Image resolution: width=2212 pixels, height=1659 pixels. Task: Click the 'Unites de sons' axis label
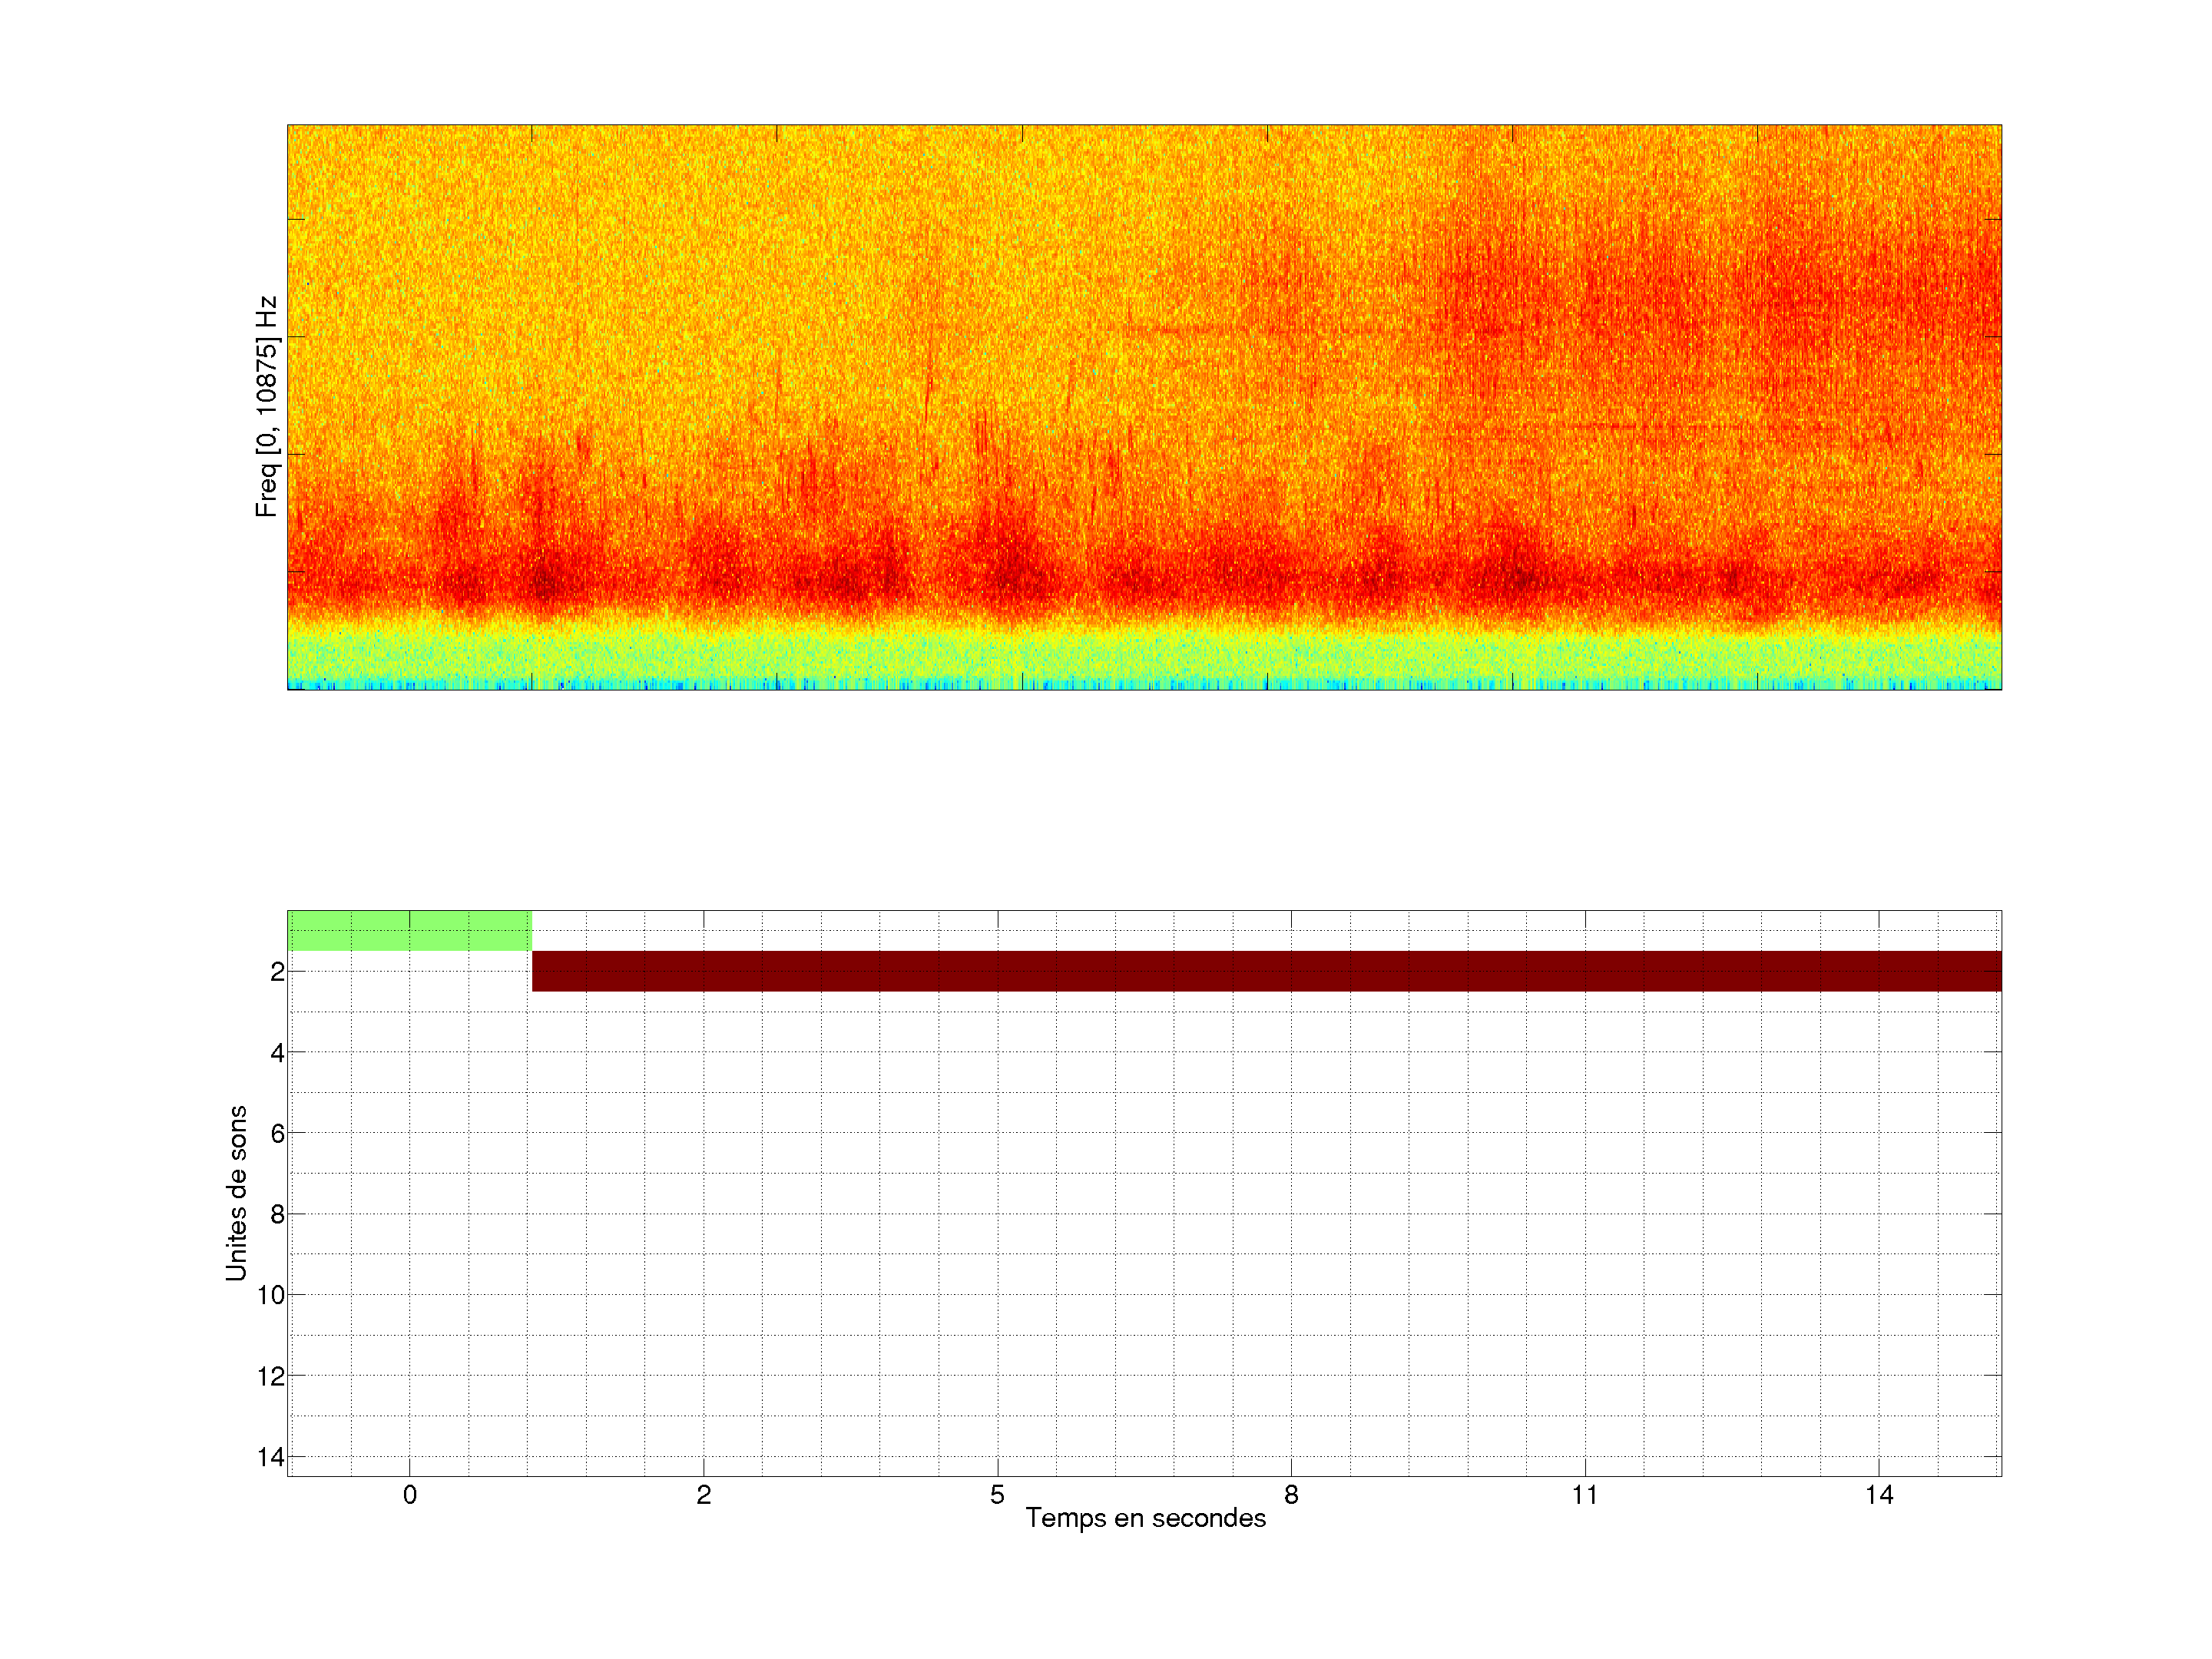(x=236, y=1193)
